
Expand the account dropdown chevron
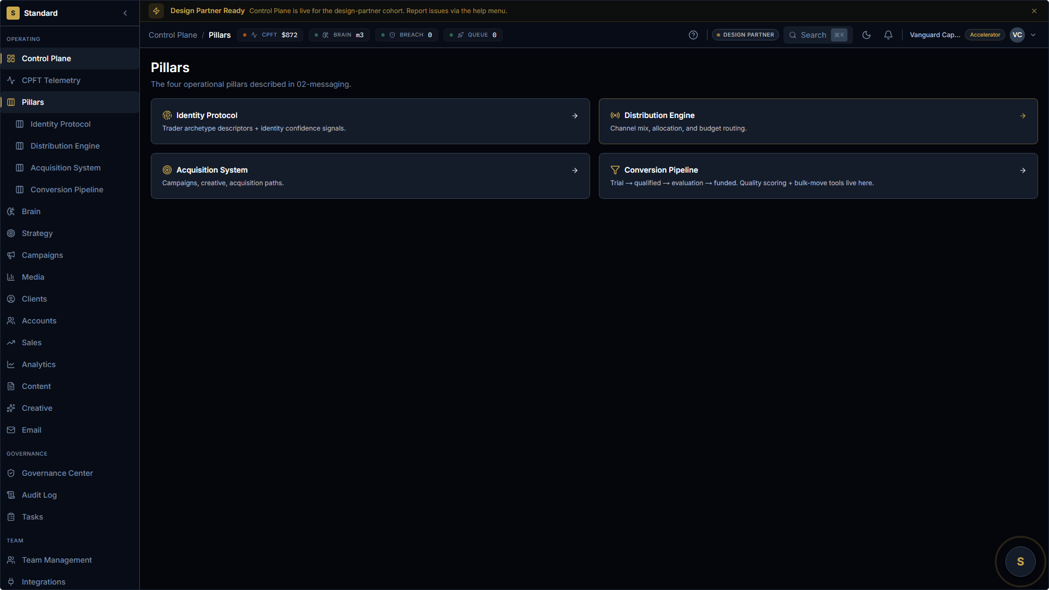pyautogui.click(x=1033, y=35)
